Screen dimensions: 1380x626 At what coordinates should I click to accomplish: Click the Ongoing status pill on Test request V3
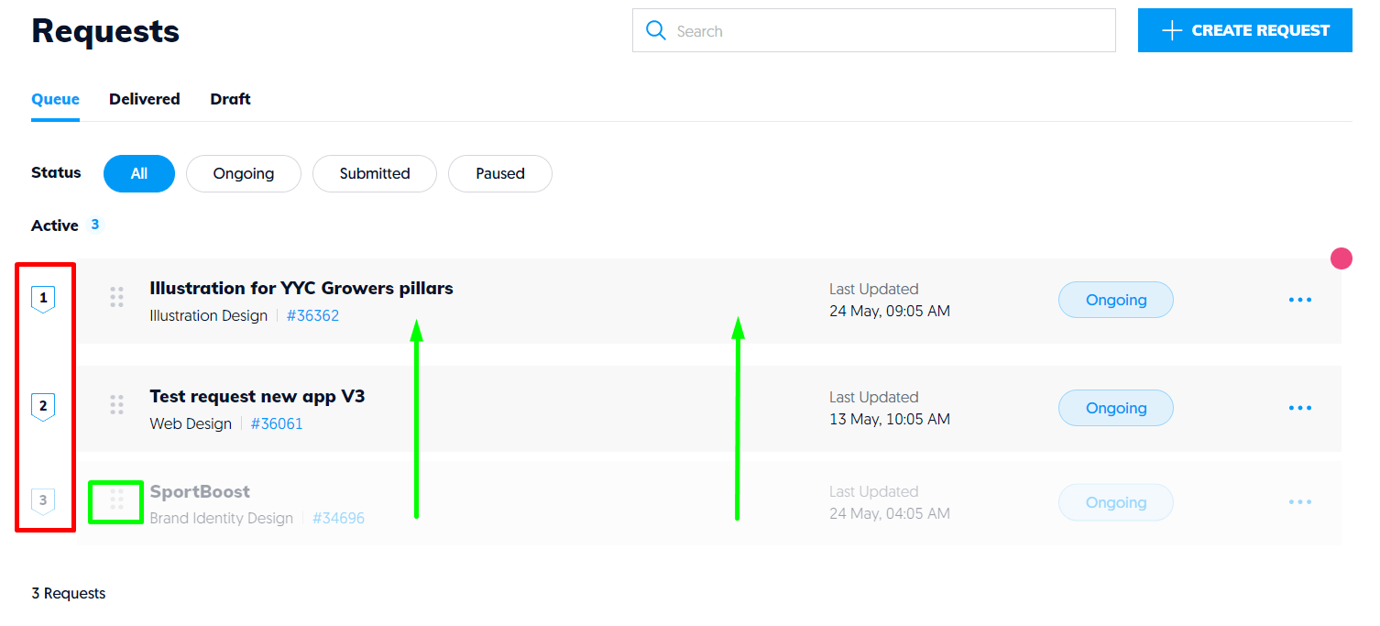coord(1115,407)
